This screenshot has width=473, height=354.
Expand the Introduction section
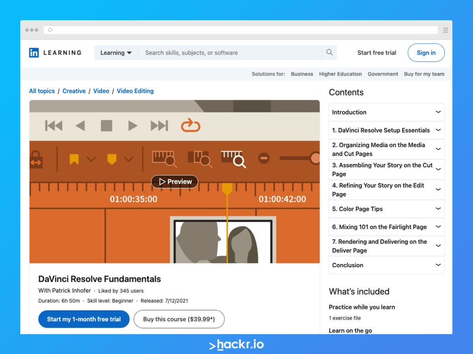coord(386,112)
